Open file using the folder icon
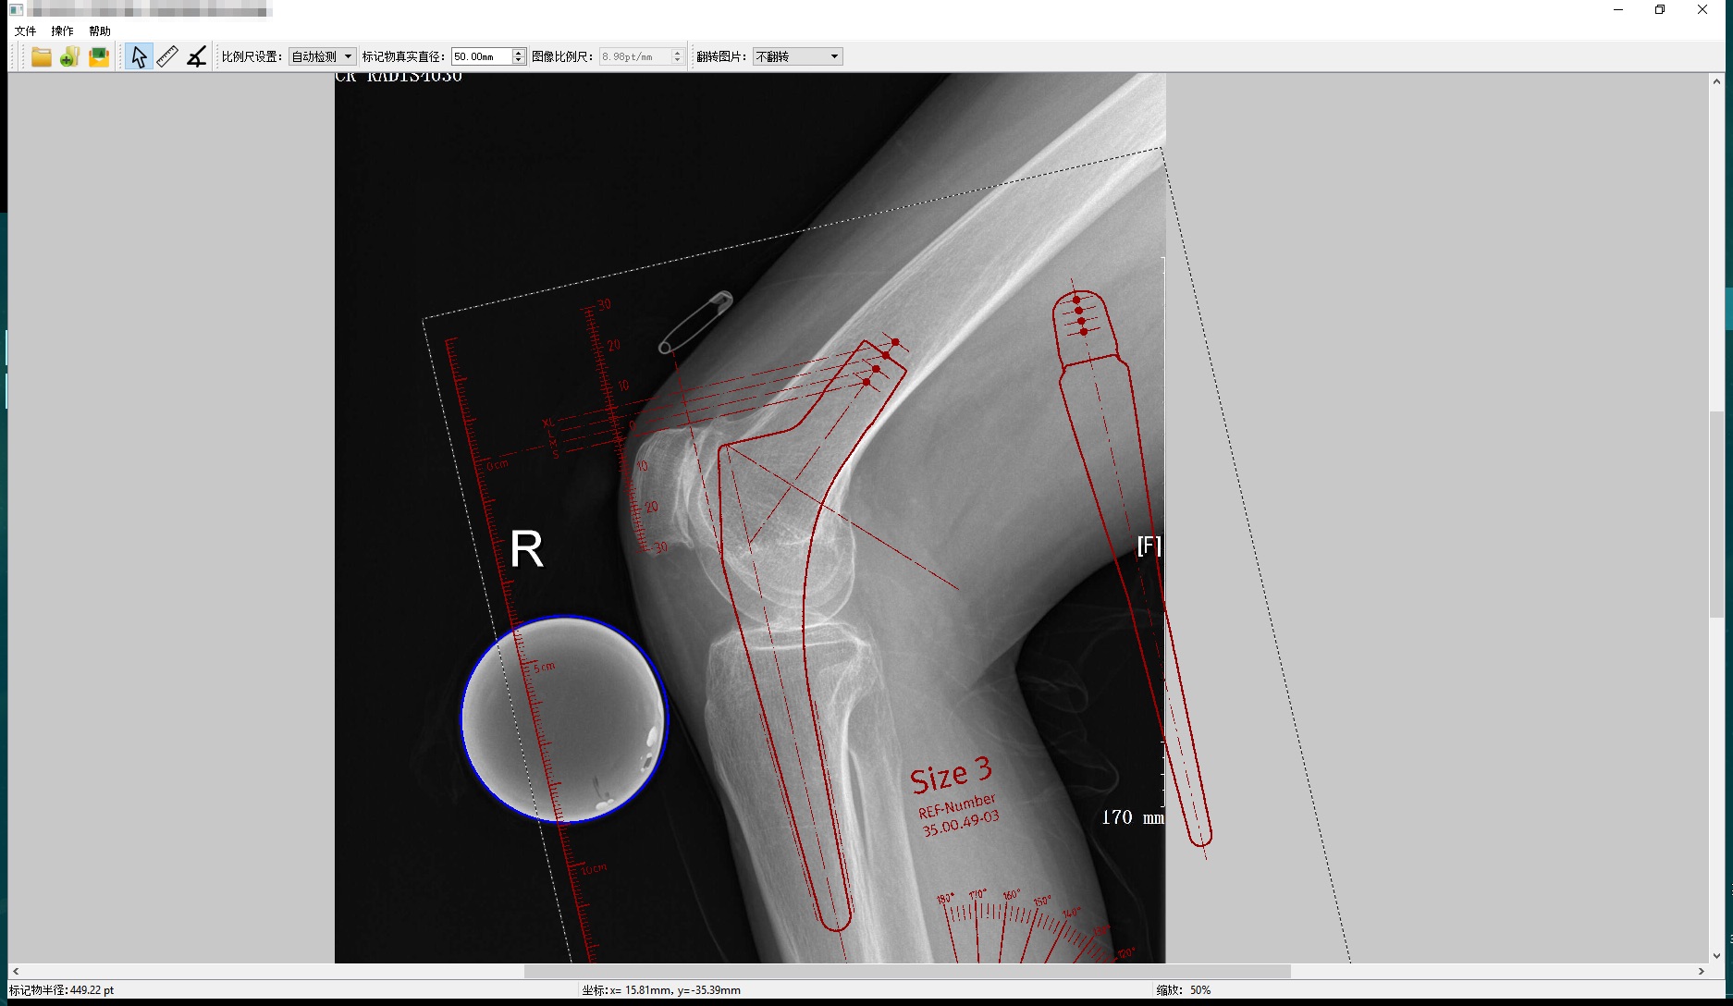Screen dimensions: 1733x1006 (41, 56)
